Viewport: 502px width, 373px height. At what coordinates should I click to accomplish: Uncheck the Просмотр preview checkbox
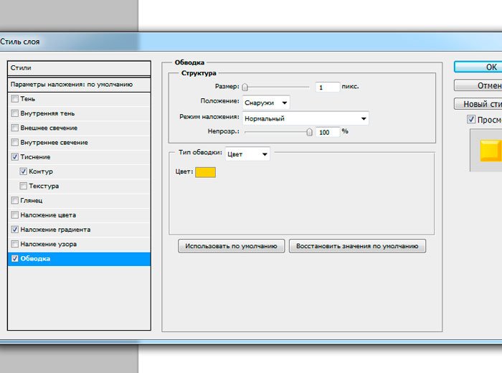coord(471,120)
